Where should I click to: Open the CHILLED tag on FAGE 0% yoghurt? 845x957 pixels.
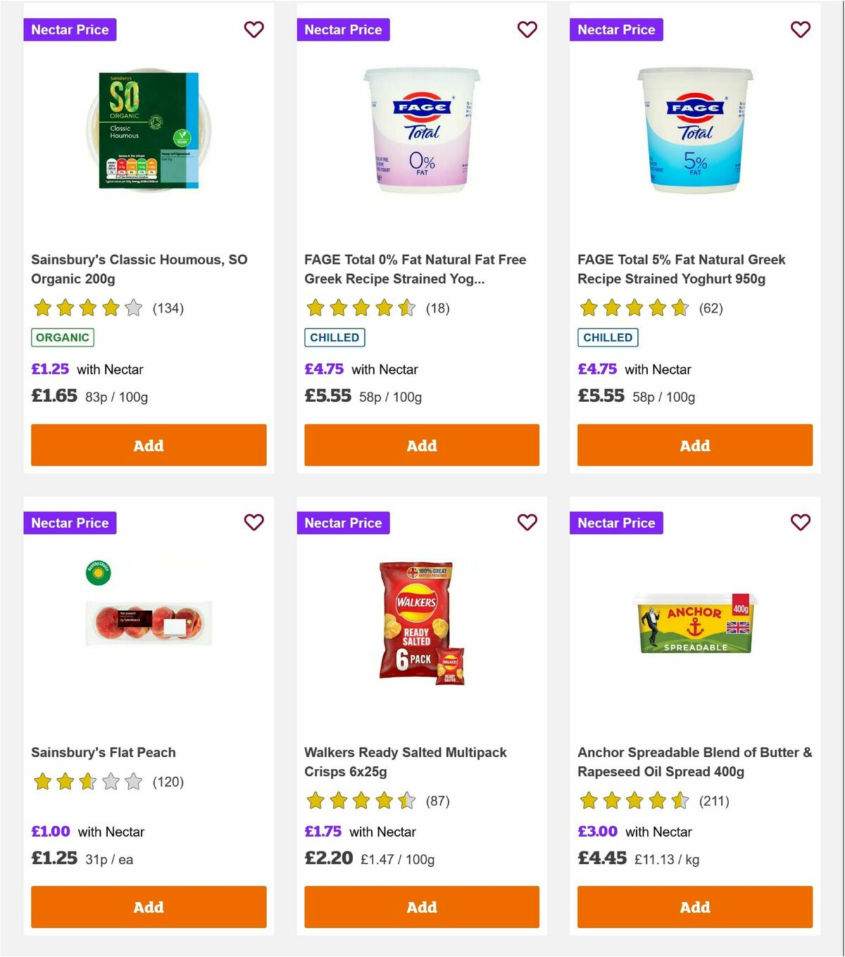(x=334, y=337)
